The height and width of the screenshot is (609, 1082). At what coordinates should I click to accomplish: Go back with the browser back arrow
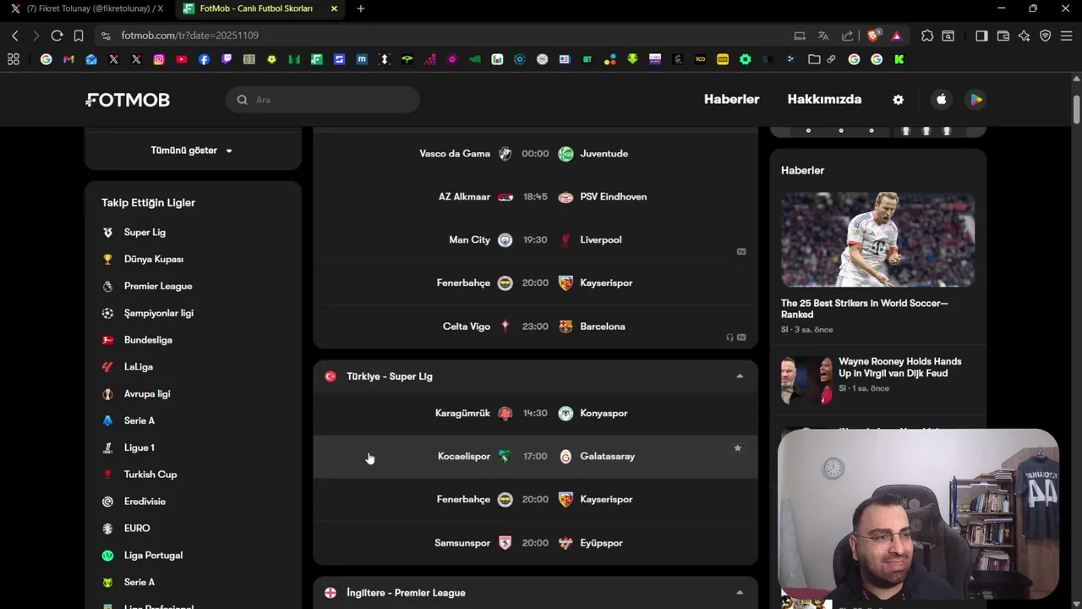click(x=15, y=36)
